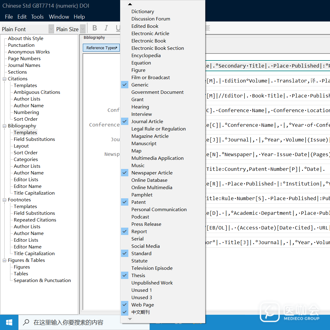The height and width of the screenshot is (330, 330).
Task: Click the text alignment icon in toolbar
Action: [207, 28]
